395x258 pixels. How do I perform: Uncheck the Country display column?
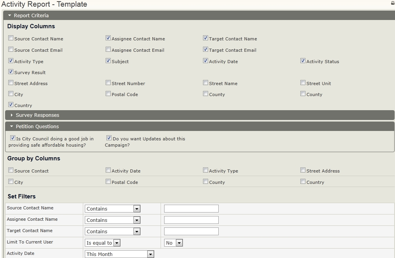(x=11, y=105)
